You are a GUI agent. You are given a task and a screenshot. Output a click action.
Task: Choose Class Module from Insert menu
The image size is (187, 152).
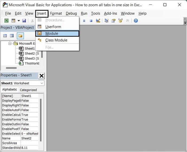[x=57, y=40]
